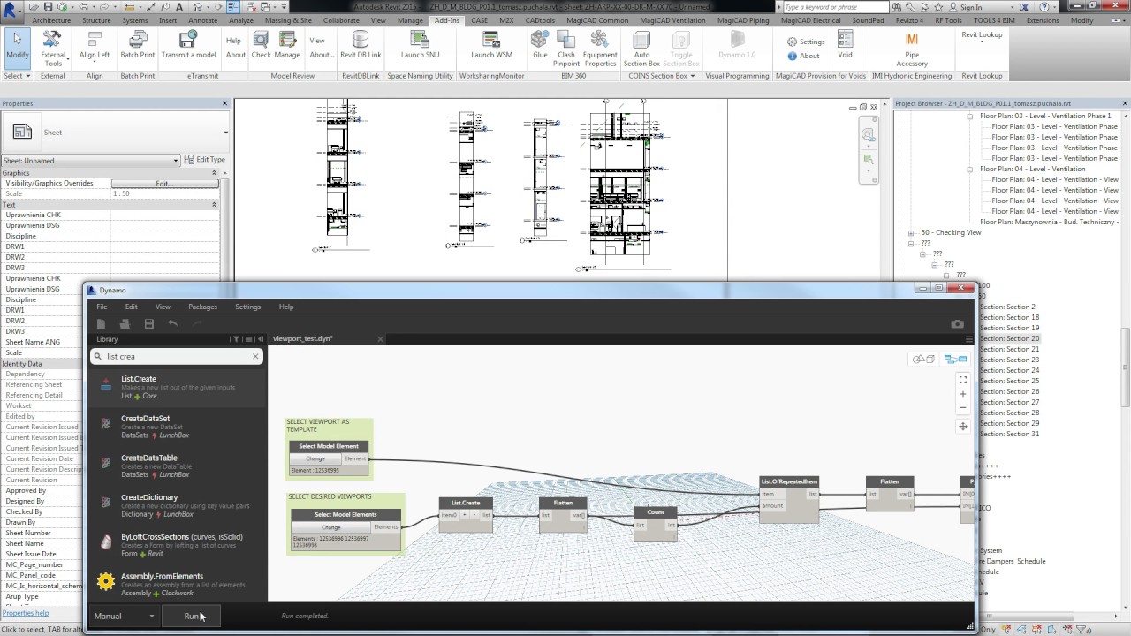This screenshot has width=1131, height=636.
Task: Open Architecture ribbon tab
Action: click(x=51, y=20)
